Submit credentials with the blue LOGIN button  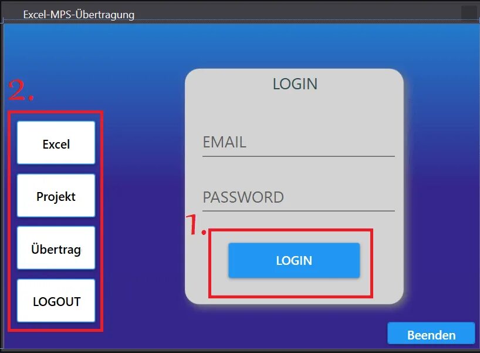click(294, 260)
